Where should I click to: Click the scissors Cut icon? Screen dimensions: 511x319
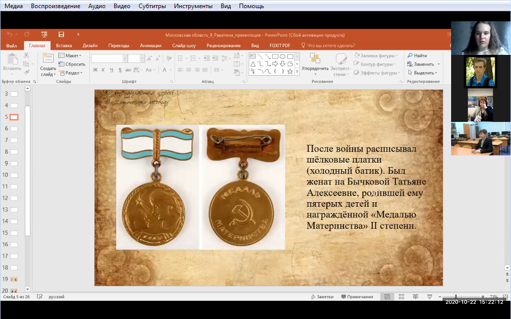click(x=26, y=55)
